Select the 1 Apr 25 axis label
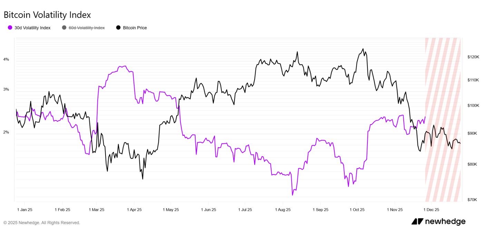The height and width of the screenshot is (232, 483). point(134,210)
